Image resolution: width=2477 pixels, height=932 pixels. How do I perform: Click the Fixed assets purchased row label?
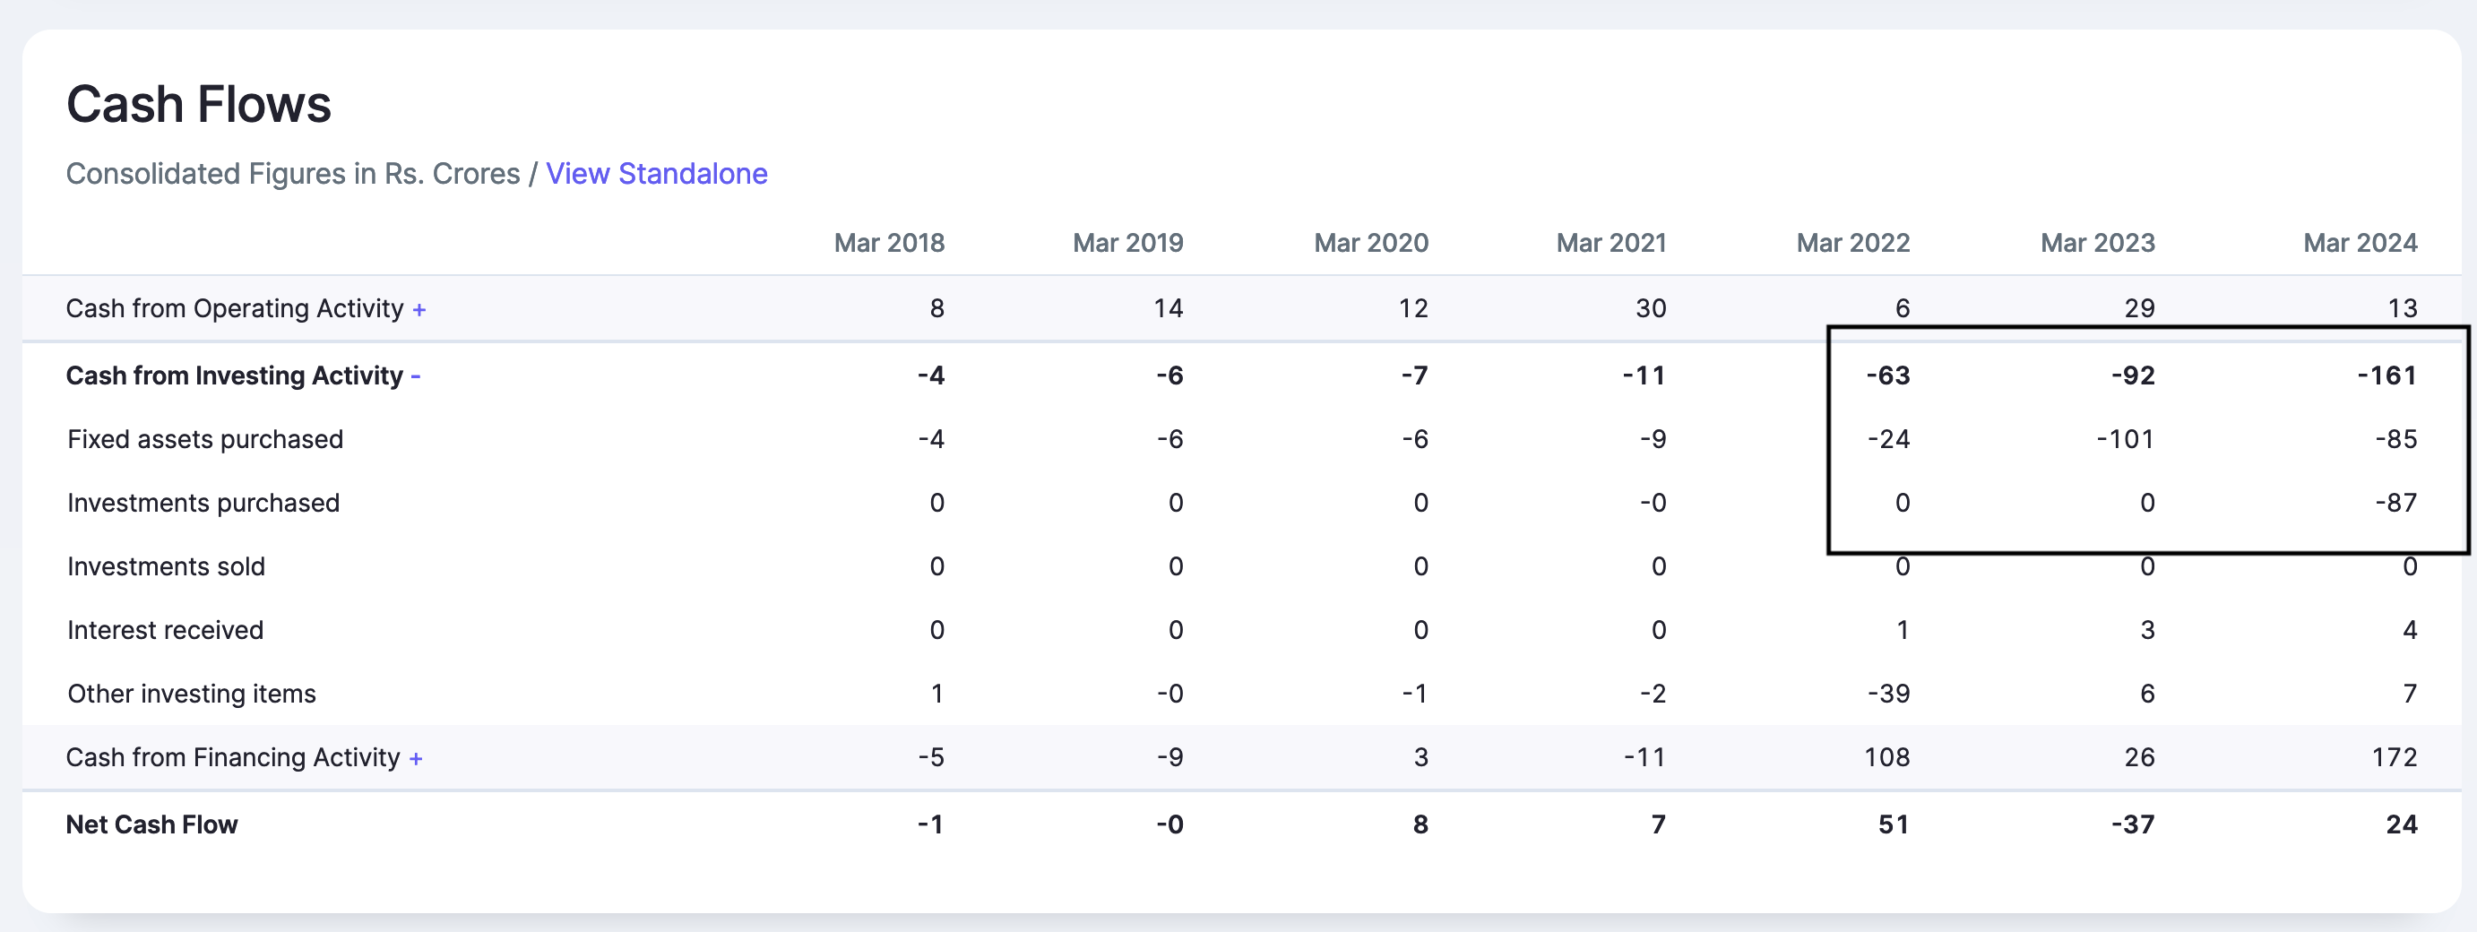point(205,439)
